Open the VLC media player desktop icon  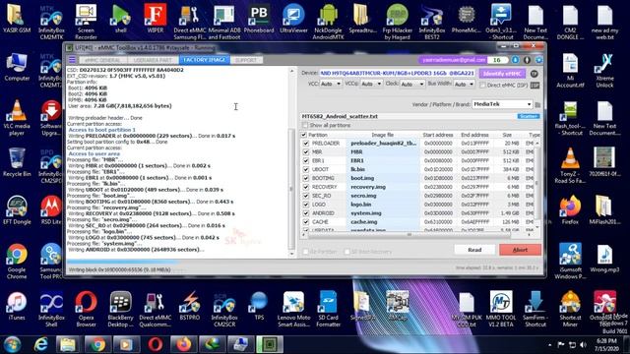tap(17, 118)
